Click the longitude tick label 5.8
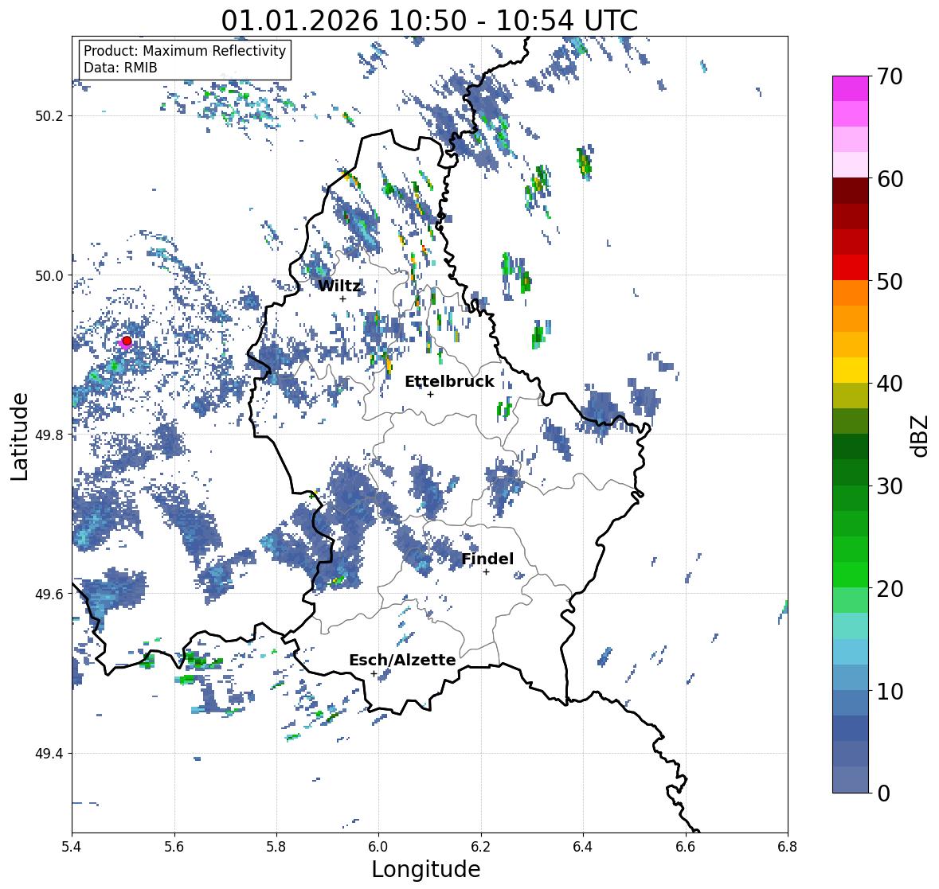Viewport: 939px width, 889px height. pyautogui.click(x=276, y=847)
